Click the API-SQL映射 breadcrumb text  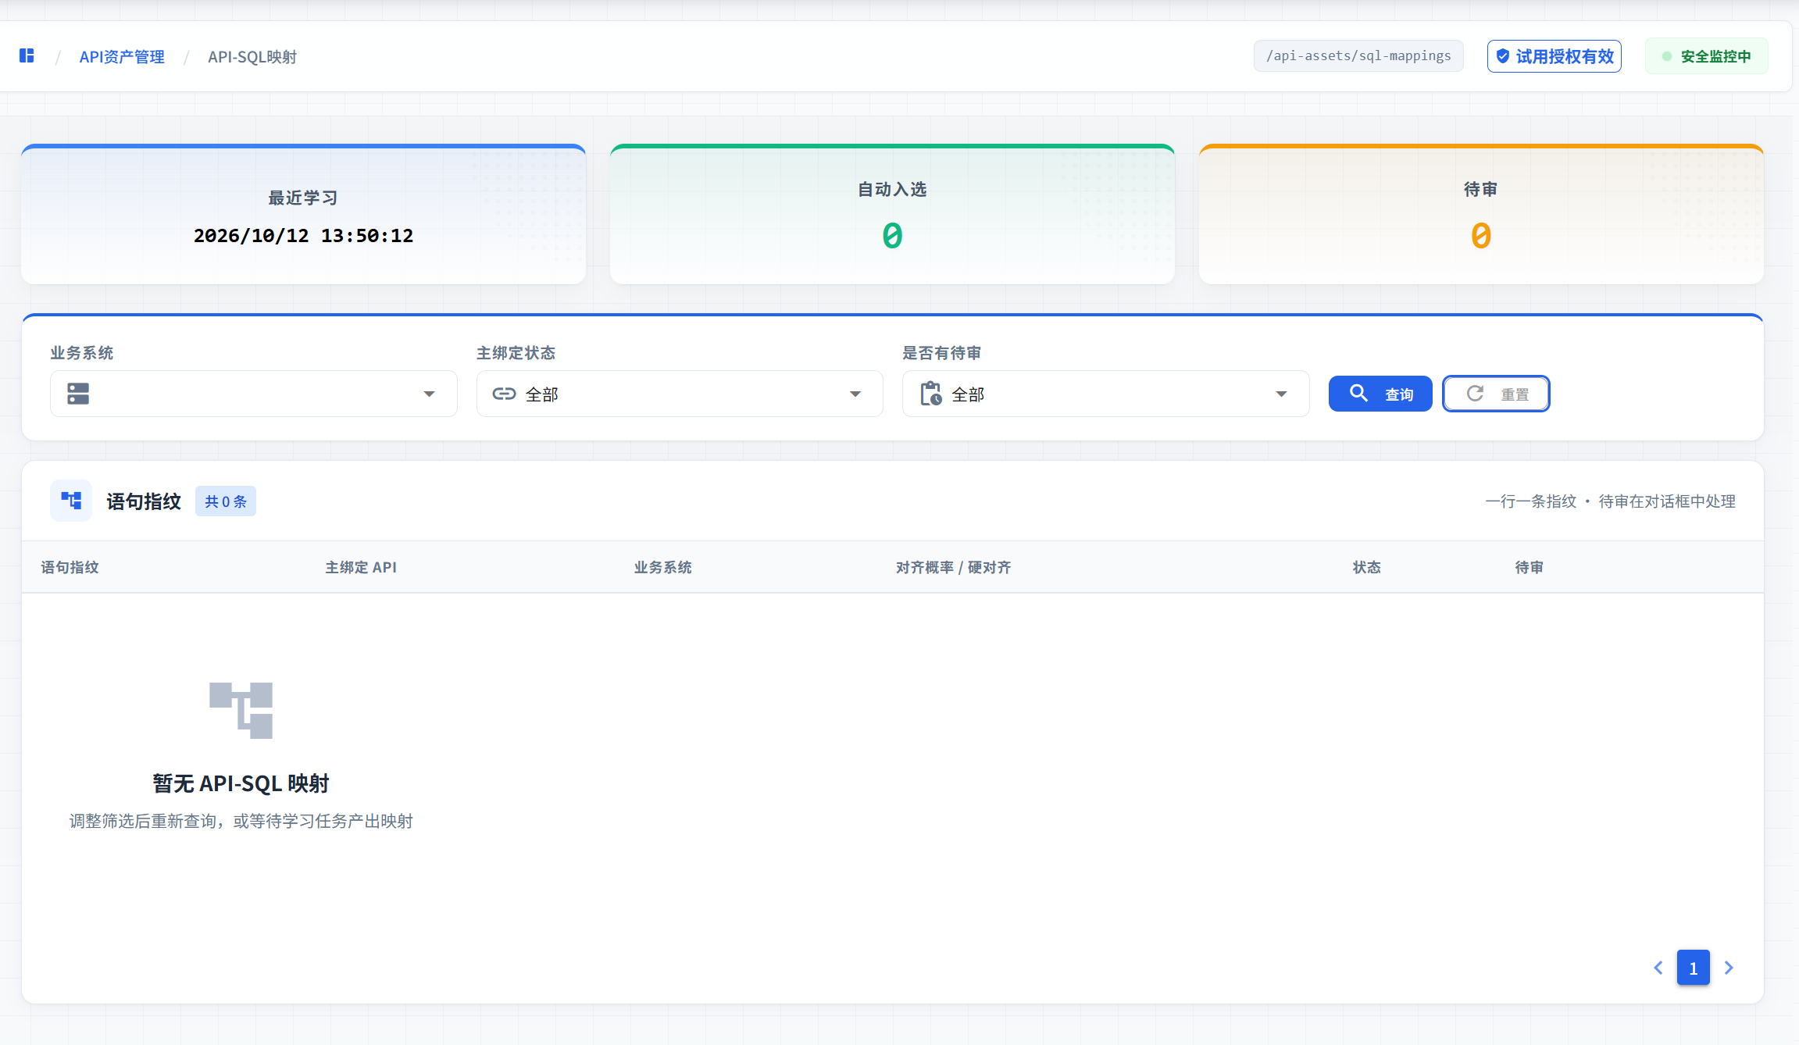[252, 57]
